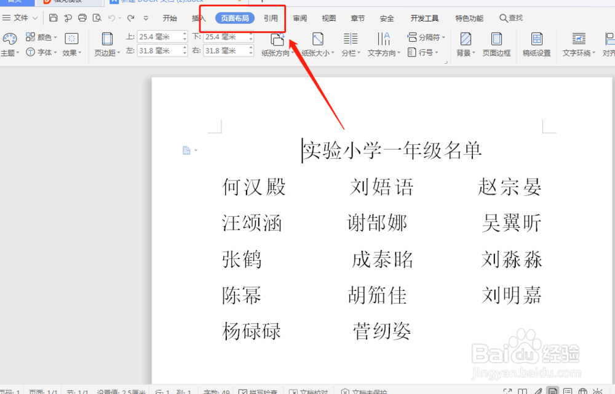The width and height of the screenshot is (615, 394).
Task: Click the name 陈幂
Action: 242,295
